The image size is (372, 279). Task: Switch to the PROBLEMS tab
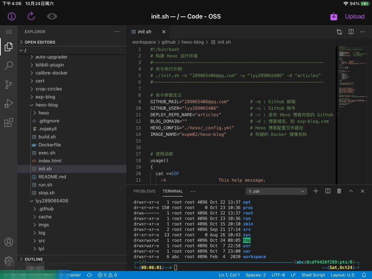[x=144, y=191]
